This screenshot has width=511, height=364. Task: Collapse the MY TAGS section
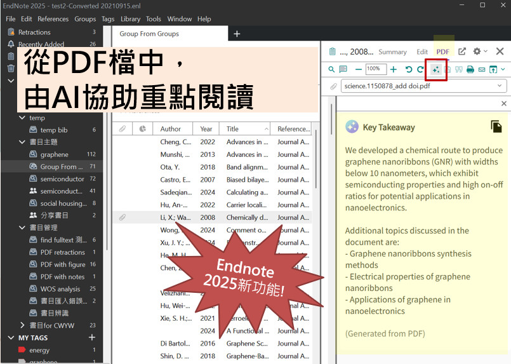tap(11, 337)
